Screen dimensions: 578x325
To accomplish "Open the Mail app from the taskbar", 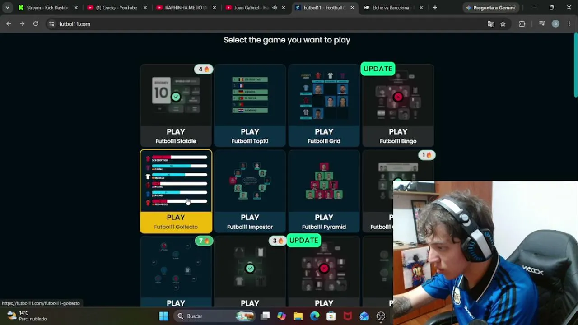I will pyautogui.click(x=364, y=316).
